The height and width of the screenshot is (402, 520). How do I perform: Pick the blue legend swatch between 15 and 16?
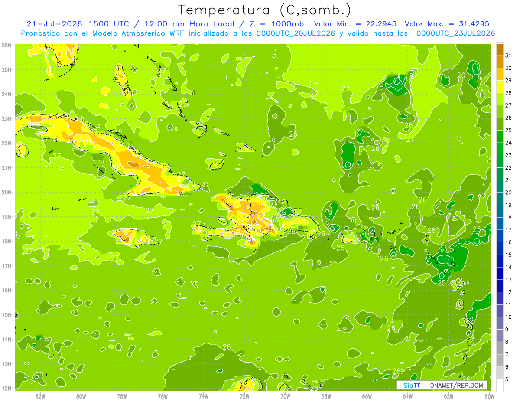500,248
